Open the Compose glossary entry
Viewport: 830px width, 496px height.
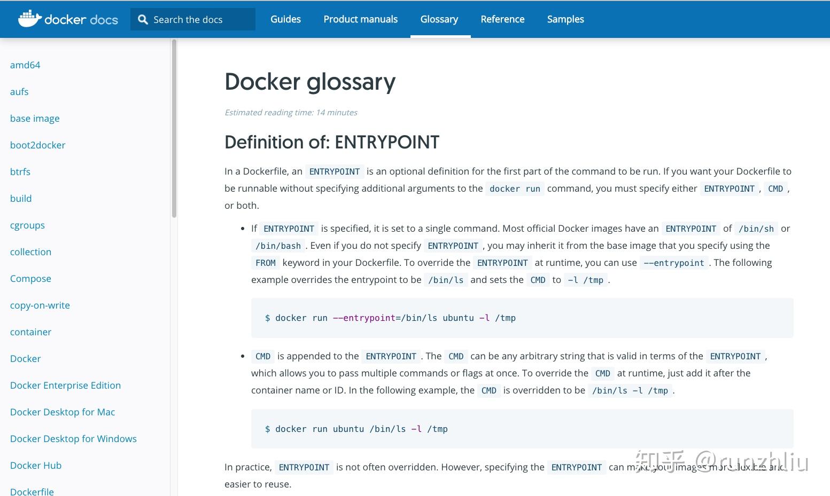30,278
